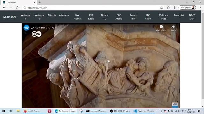Image resolution: width=204 pixels, height=114 pixels.
Task: Open DW Arabia channel
Action: pos(77,17)
